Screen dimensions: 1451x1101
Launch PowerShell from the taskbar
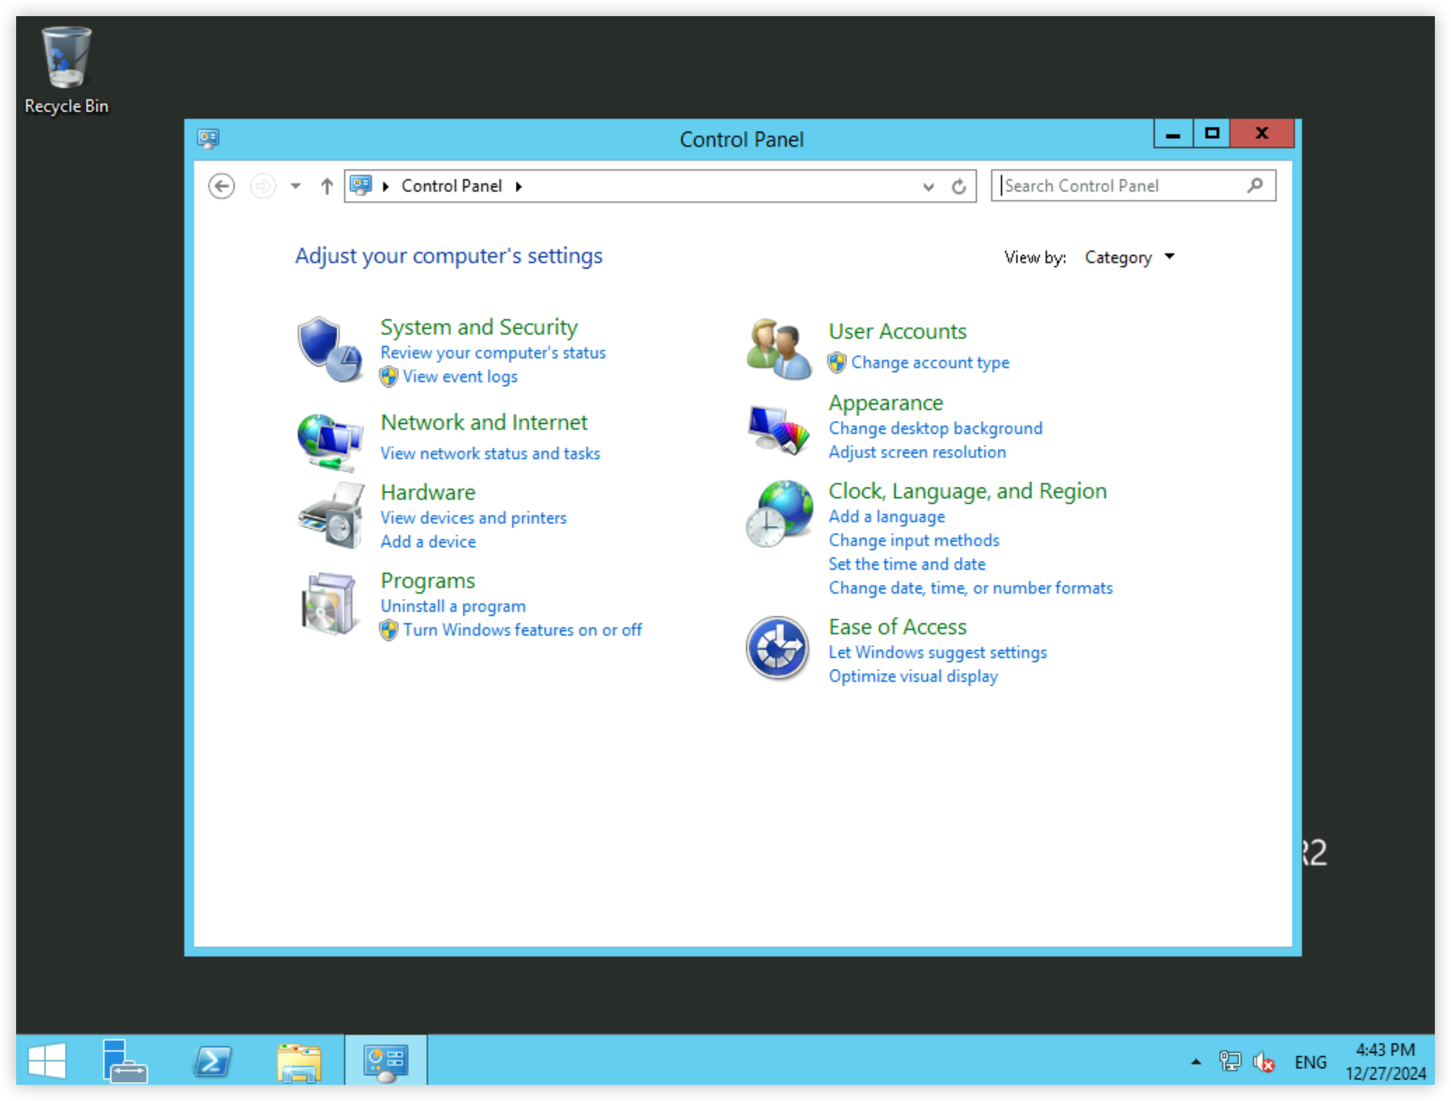212,1061
